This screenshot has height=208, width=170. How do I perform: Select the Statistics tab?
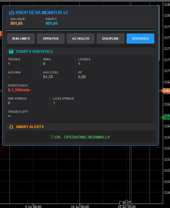[141, 39]
